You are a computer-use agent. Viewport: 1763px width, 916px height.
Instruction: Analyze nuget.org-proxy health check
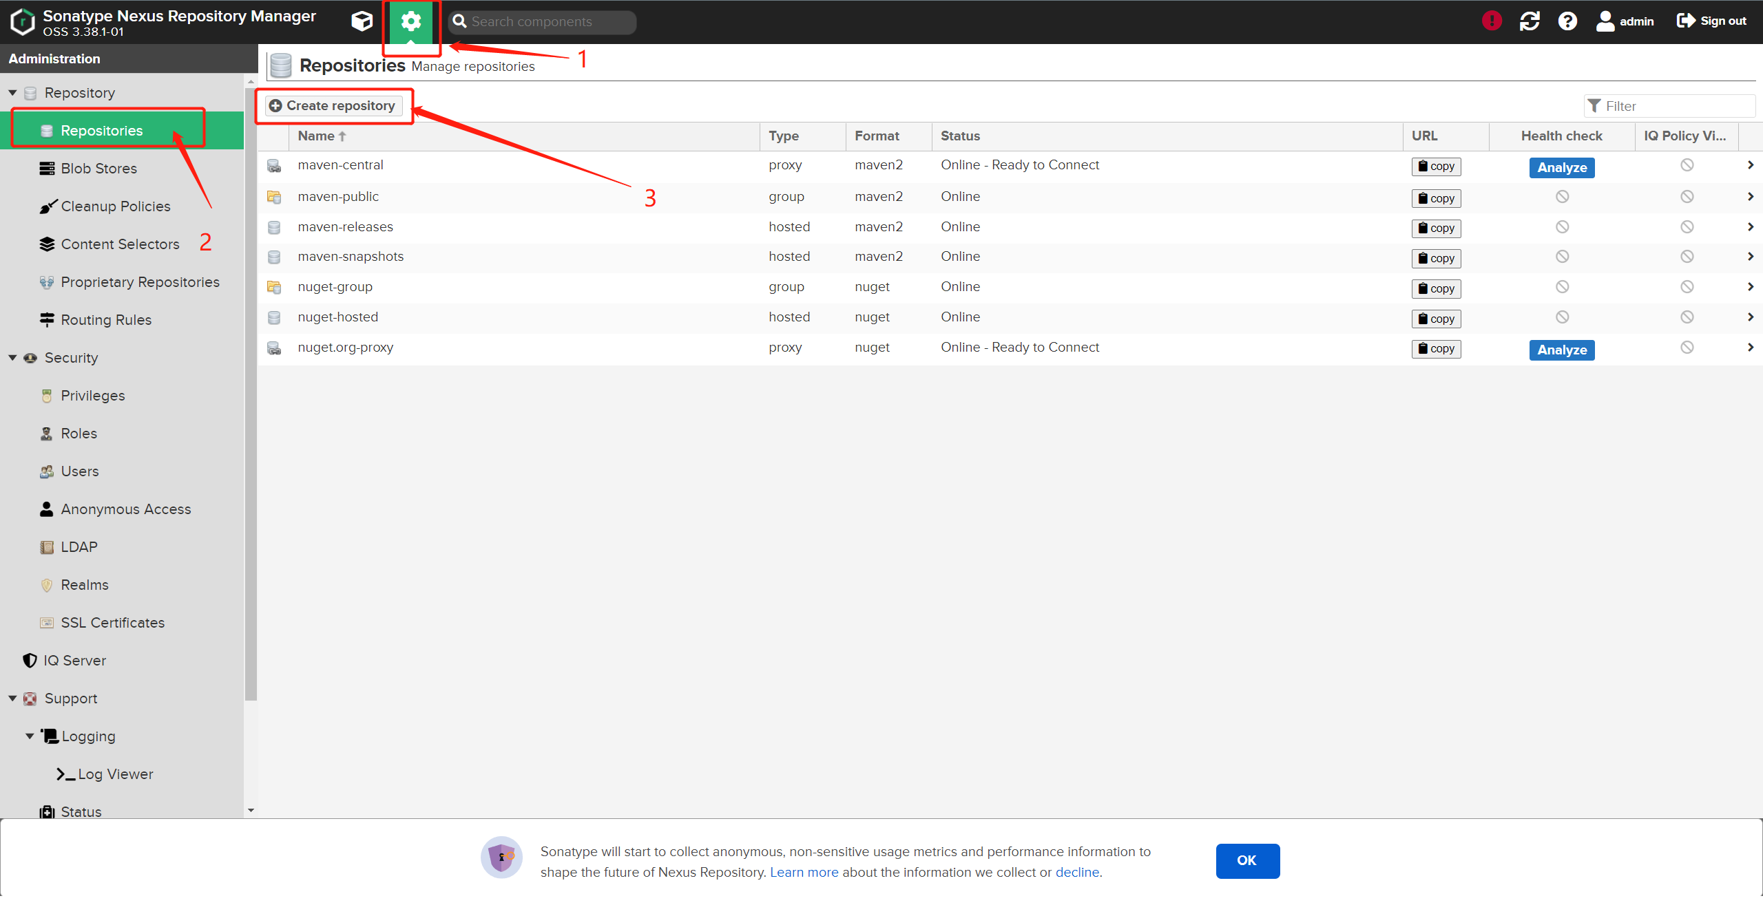(x=1562, y=350)
